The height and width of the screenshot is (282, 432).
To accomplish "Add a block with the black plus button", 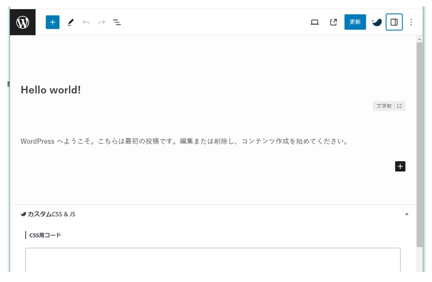I will pos(400,166).
